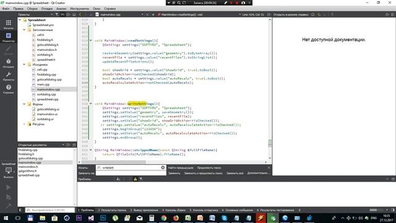Open the Инструменты menu
This screenshot has width=396, height=223.
pyautogui.click(x=80, y=9)
